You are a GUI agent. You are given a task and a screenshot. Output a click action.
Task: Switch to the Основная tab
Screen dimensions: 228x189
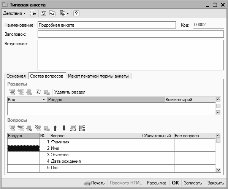(16, 76)
